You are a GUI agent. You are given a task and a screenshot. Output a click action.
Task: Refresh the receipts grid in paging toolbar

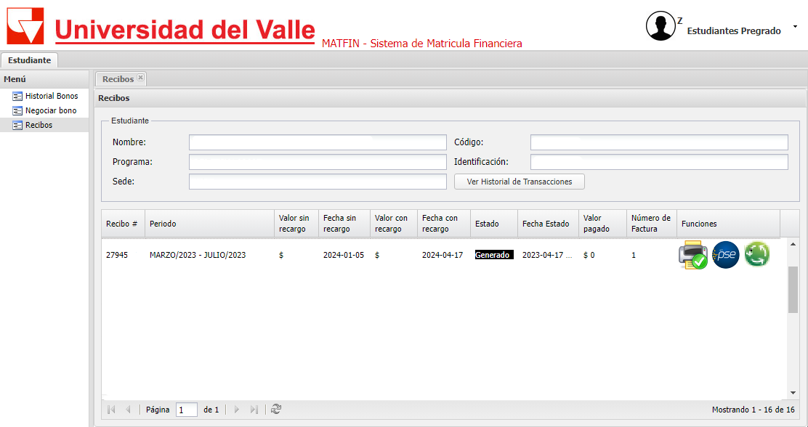[x=276, y=410]
